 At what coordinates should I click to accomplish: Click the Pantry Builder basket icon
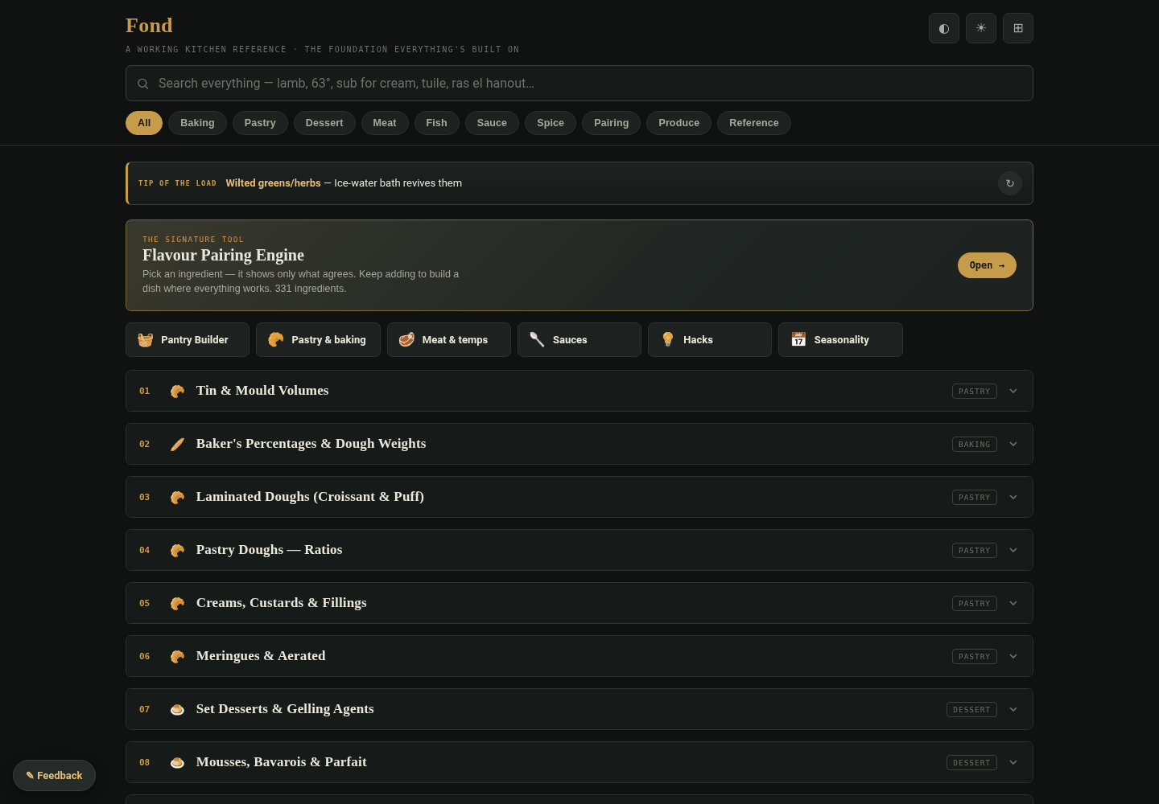146,339
